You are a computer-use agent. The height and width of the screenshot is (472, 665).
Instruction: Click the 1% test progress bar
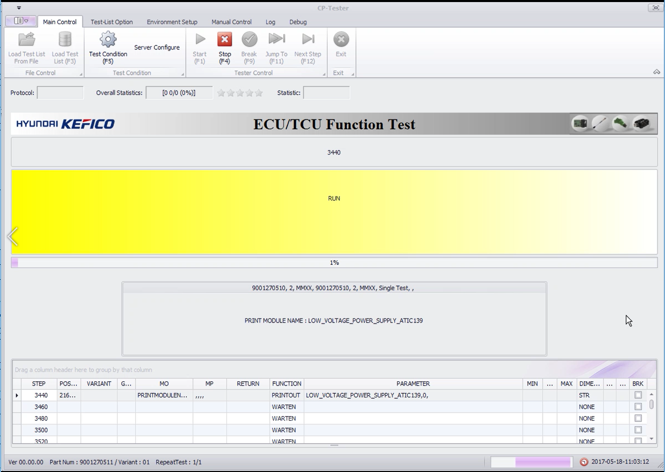point(334,262)
